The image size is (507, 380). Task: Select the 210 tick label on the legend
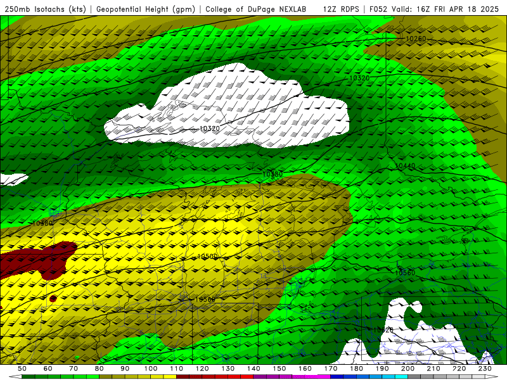pyautogui.click(x=433, y=369)
